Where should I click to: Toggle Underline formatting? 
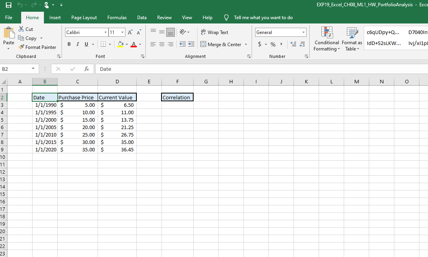pyautogui.click(x=86, y=44)
